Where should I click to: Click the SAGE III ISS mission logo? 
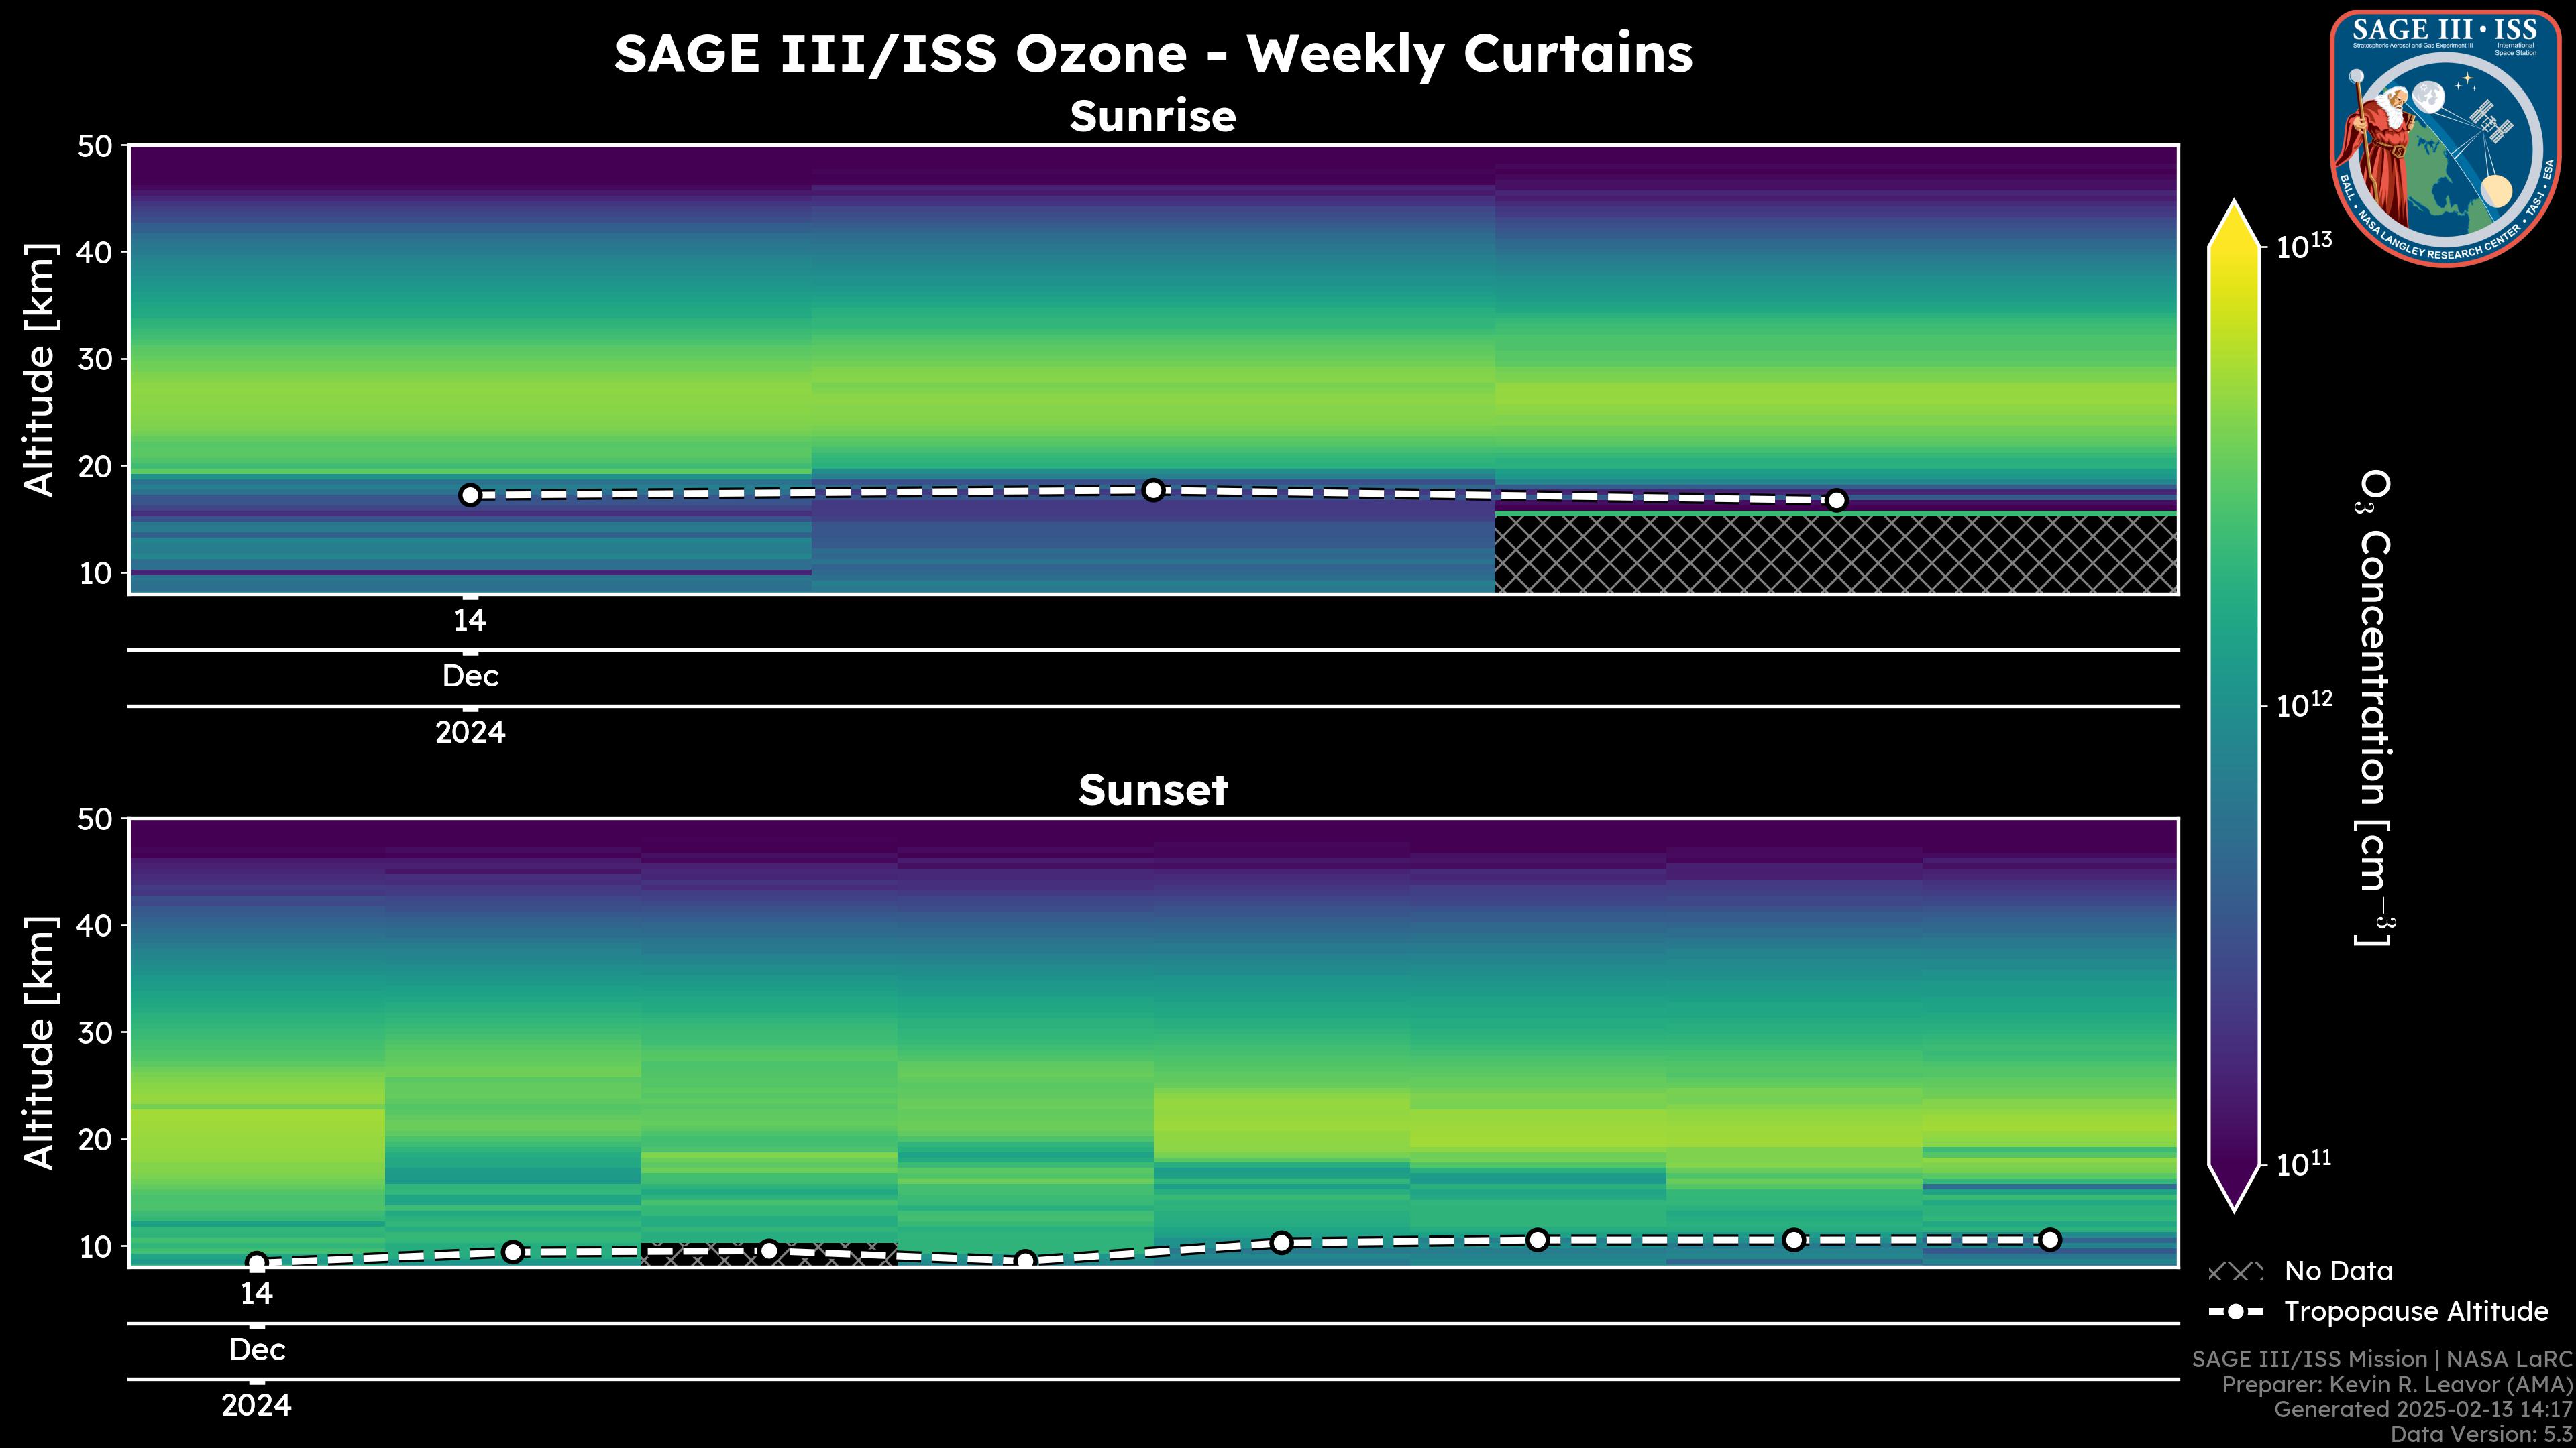point(2445,138)
